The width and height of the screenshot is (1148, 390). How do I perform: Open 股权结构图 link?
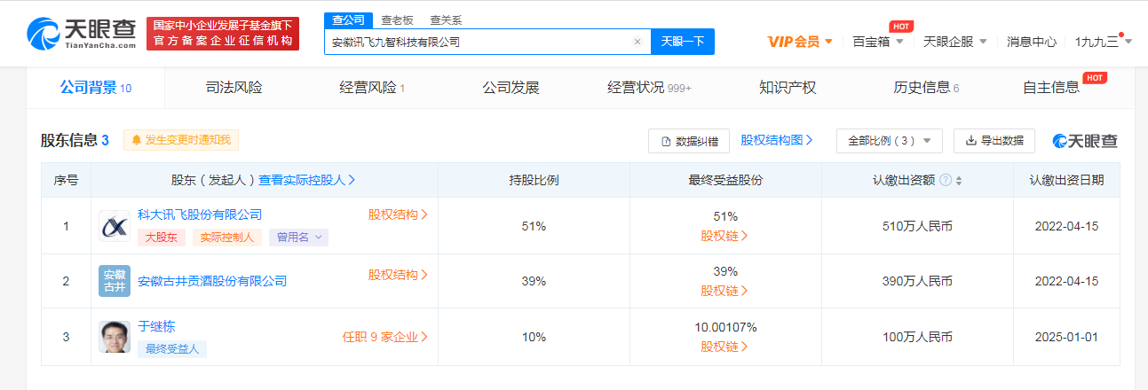pyautogui.click(x=777, y=140)
